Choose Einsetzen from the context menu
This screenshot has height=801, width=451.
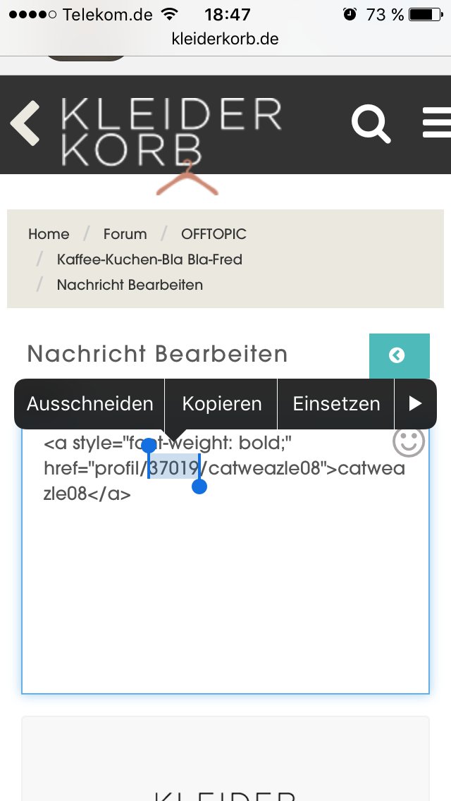click(x=336, y=404)
